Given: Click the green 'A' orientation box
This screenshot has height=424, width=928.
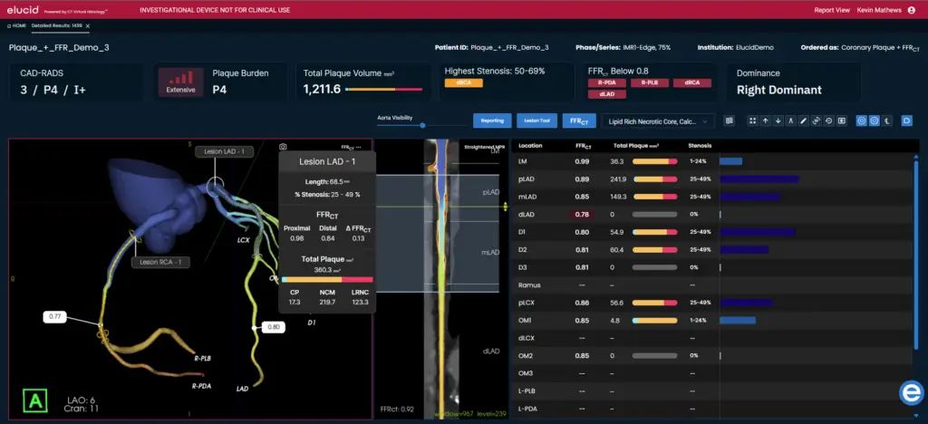Looking at the screenshot, I should (x=35, y=401).
